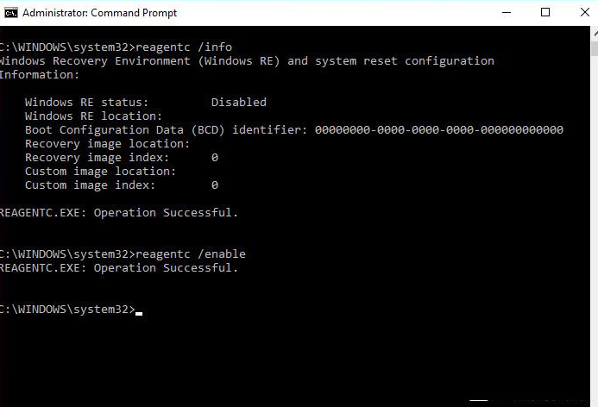
Task: Click the Recovery image index value
Action: [215, 157]
